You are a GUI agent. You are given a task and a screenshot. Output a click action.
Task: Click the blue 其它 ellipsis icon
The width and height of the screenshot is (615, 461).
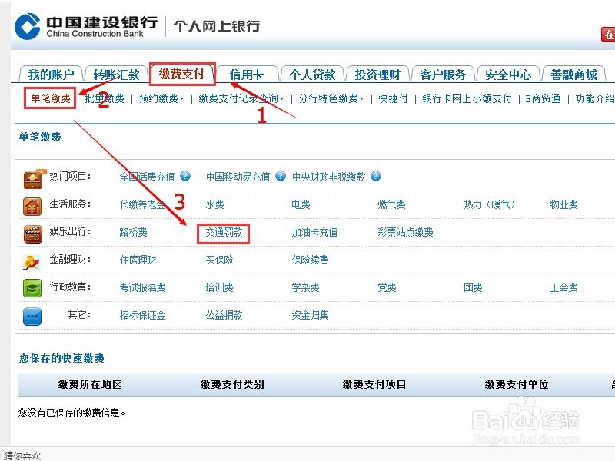coord(32,316)
